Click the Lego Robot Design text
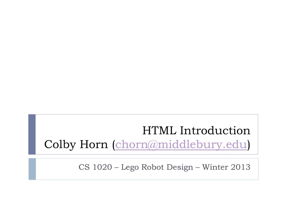Viewport: 287px width, 215px height. tap(157, 167)
